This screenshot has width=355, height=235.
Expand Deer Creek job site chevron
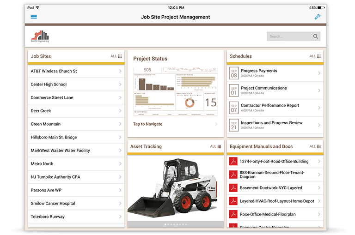pos(120,111)
